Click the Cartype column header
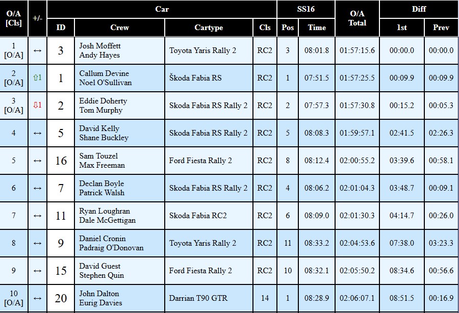Screen dimensions: 459x313 click(x=209, y=28)
